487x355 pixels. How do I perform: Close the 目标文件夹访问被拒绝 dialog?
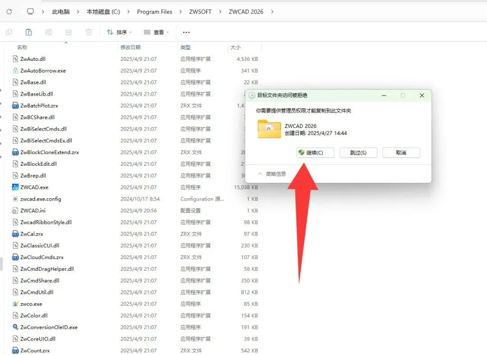(422, 96)
